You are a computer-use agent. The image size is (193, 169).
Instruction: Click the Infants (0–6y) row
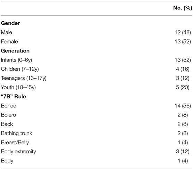pos(96,60)
